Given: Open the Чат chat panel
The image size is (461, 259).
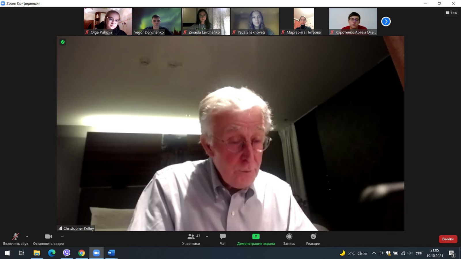Looking at the screenshot, I should (x=223, y=239).
